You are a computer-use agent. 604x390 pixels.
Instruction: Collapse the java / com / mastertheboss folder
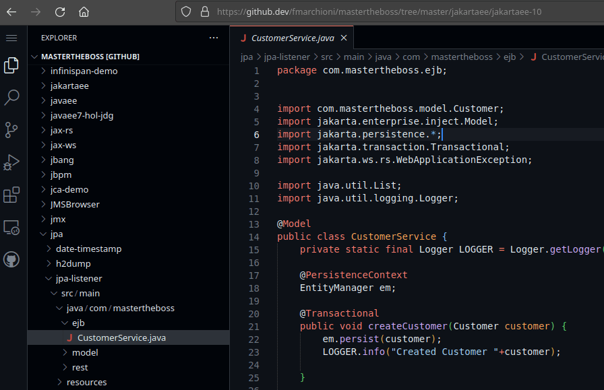[x=129, y=308]
